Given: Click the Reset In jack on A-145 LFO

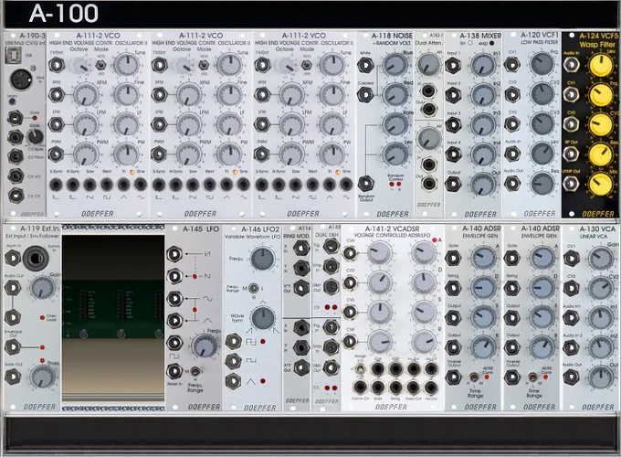Looking at the screenshot, I should 174,371.
